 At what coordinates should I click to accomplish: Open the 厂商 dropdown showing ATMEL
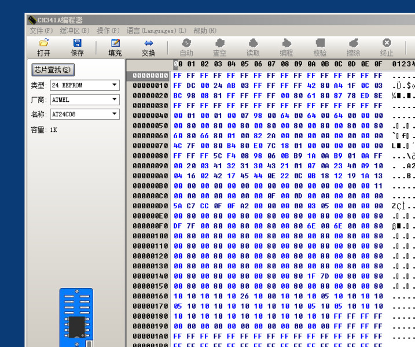pyautogui.click(x=115, y=99)
